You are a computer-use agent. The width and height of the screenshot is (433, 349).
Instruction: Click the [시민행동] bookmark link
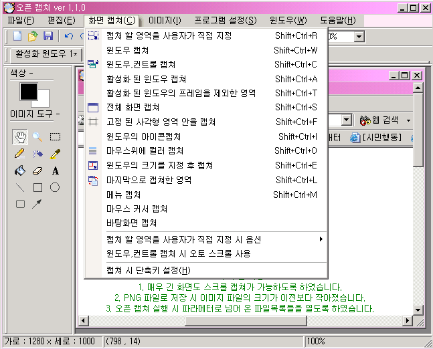tap(382, 138)
